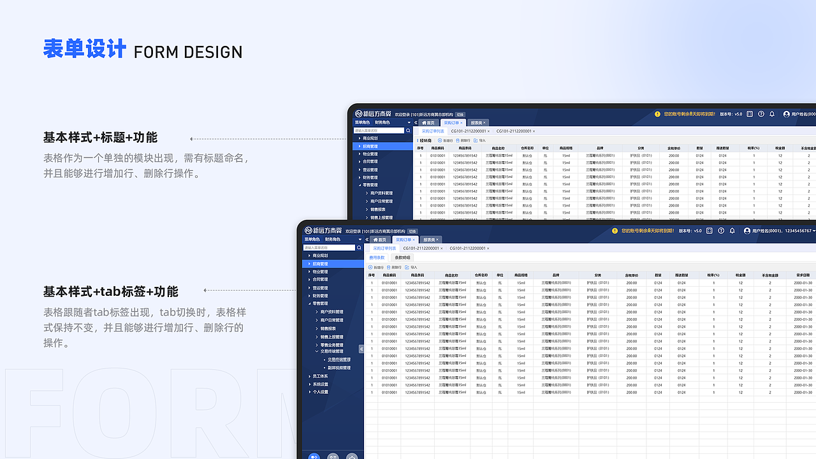Collapse 零售管理 in the lower window sidebar
The height and width of the screenshot is (459, 816).
[x=309, y=304]
